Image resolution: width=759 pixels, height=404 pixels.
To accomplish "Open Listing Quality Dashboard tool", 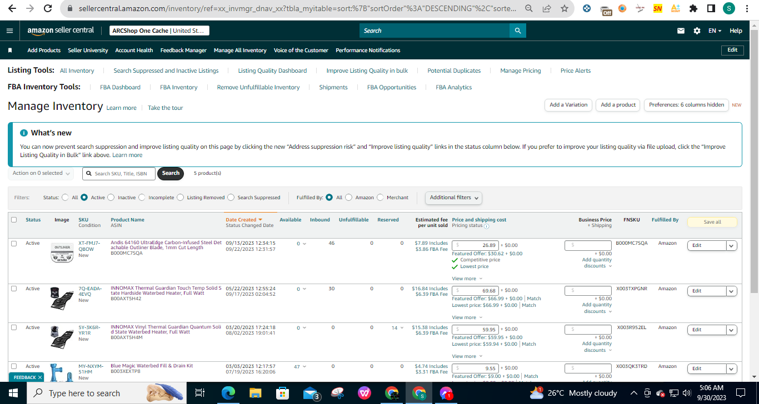I will pyautogui.click(x=272, y=70).
